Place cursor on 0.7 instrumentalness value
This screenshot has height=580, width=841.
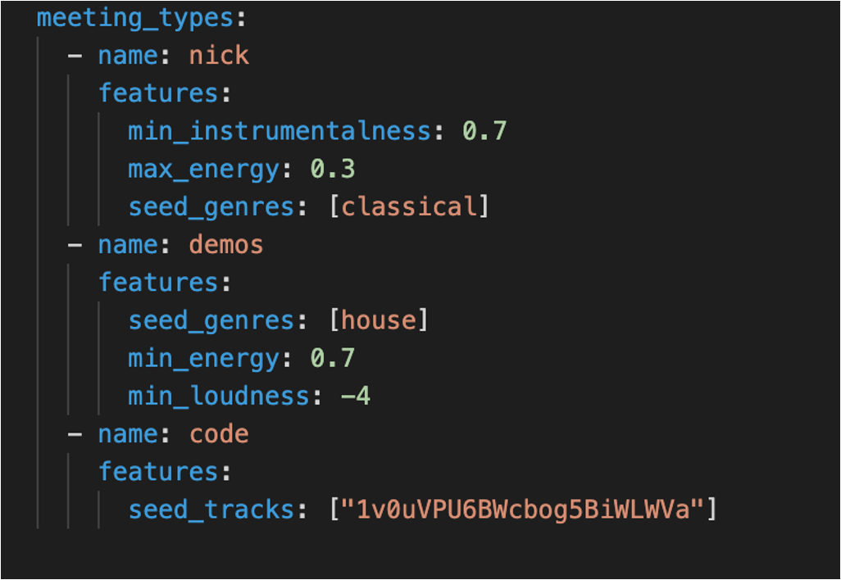484,131
